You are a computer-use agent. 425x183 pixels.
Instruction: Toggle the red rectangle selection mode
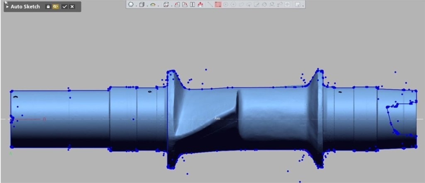click(x=218, y=5)
